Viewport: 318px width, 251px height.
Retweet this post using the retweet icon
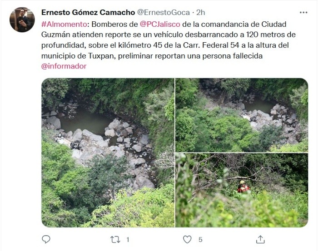coord(115,239)
